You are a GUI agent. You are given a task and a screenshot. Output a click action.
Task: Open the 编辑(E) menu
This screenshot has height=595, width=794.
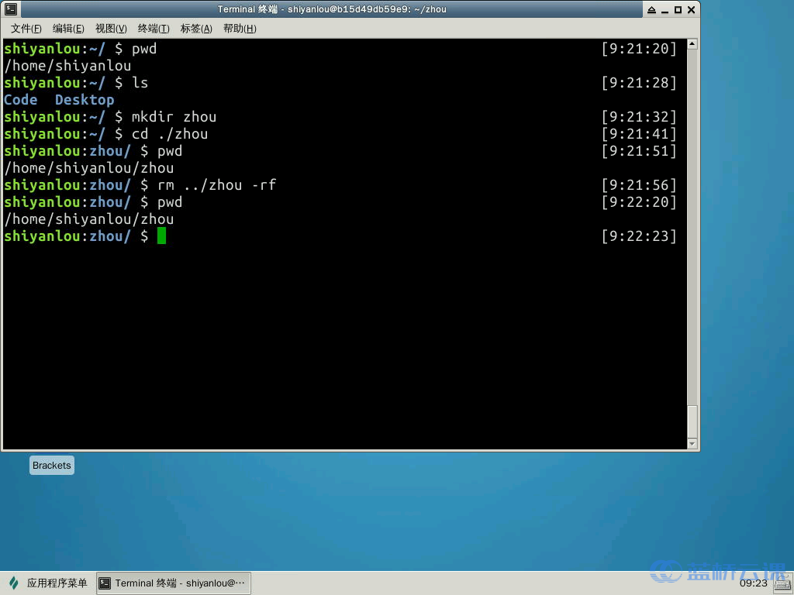coord(68,29)
